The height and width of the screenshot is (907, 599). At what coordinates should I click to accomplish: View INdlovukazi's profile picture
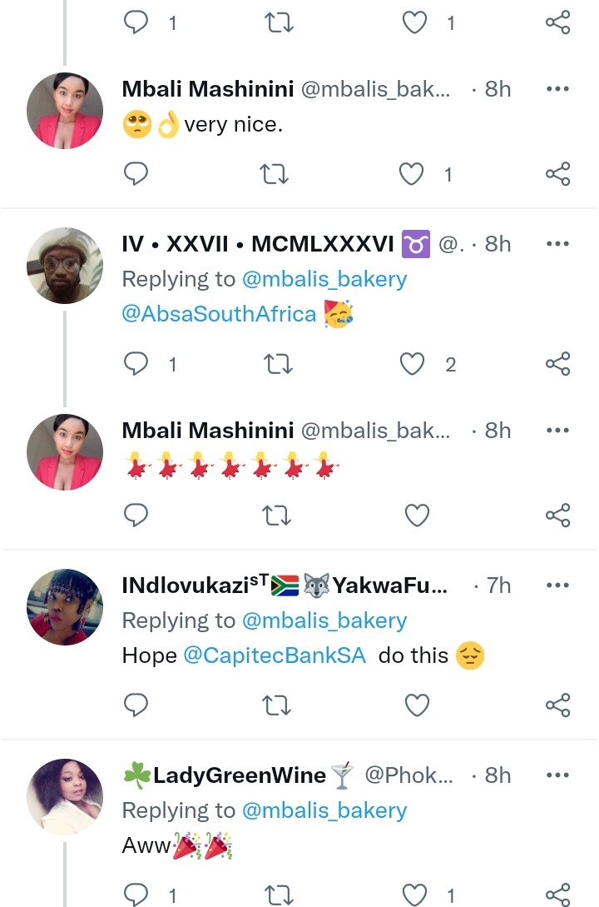coord(65,607)
